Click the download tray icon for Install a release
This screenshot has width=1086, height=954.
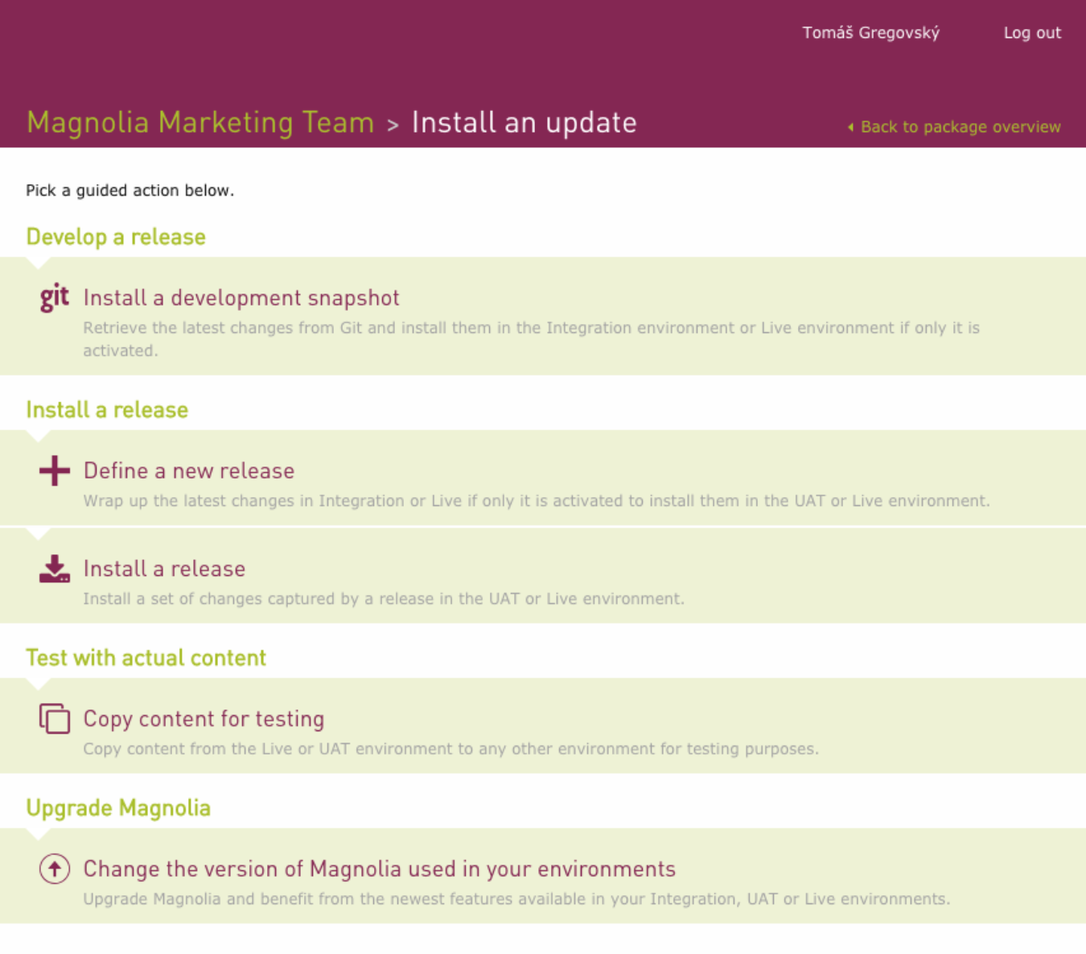coord(54,569)
